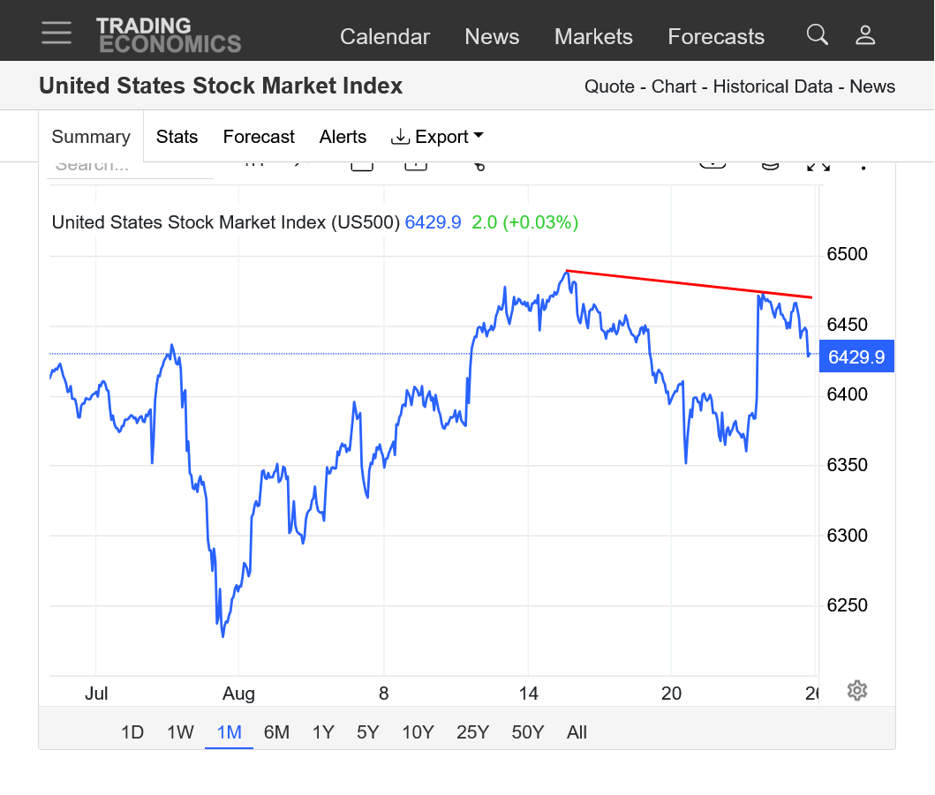
Task: Open the hamburger navigation menu
Action: point(57,33)
